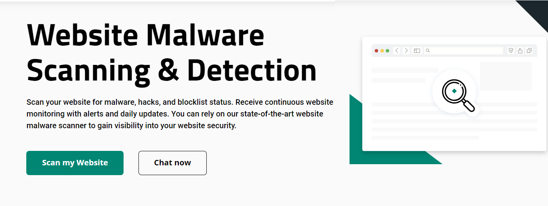Image resolution: width=548 pixels, height=206 pixels.
Task: Toggle the sidebar panel icon in mockup
Action: [417, 51]
